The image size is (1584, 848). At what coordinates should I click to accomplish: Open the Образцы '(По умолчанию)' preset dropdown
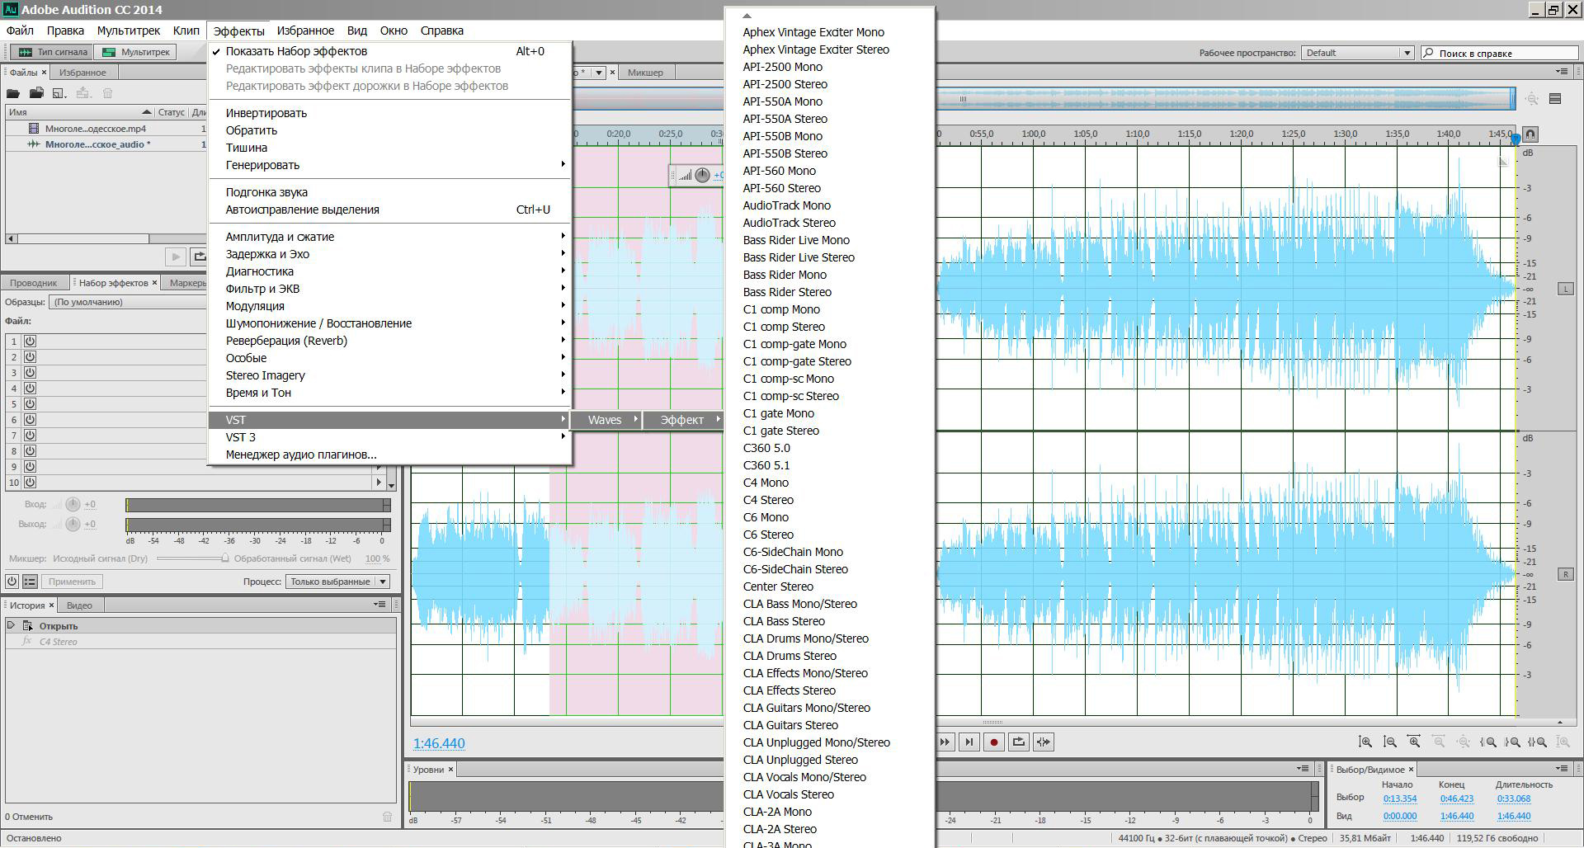pyautogui.click(x=128, y=302)
